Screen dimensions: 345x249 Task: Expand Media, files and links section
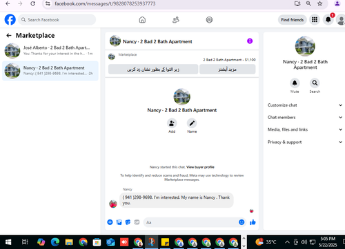coord(305,129)
